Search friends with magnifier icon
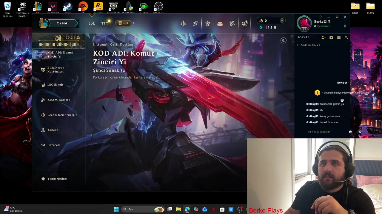 (x=346, y=37)
